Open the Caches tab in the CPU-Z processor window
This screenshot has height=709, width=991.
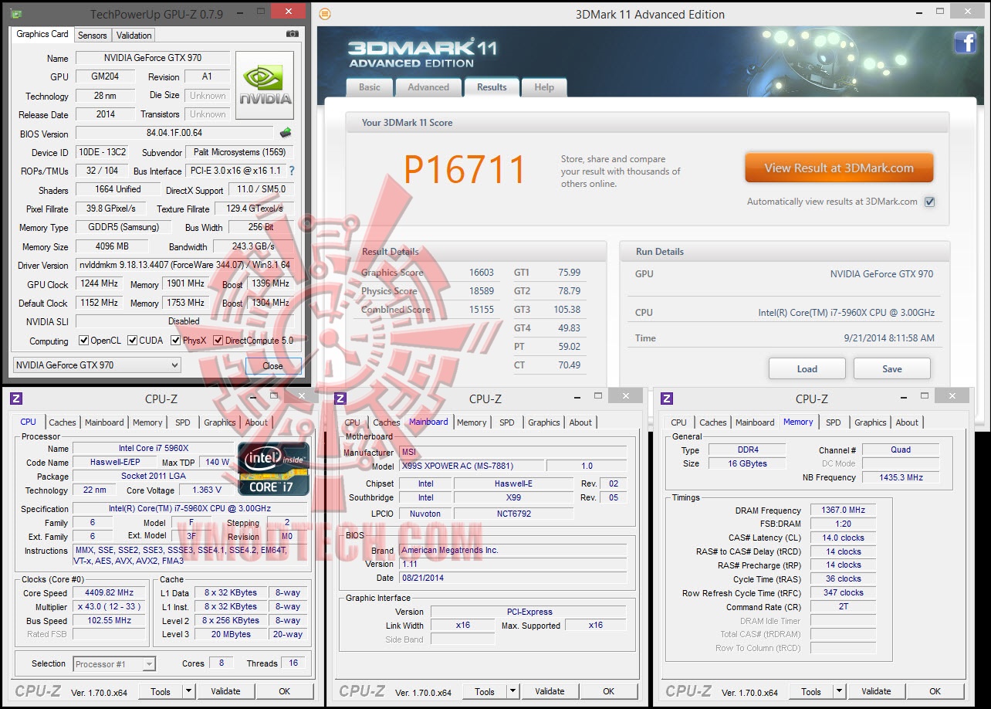[x=63, y=422]
